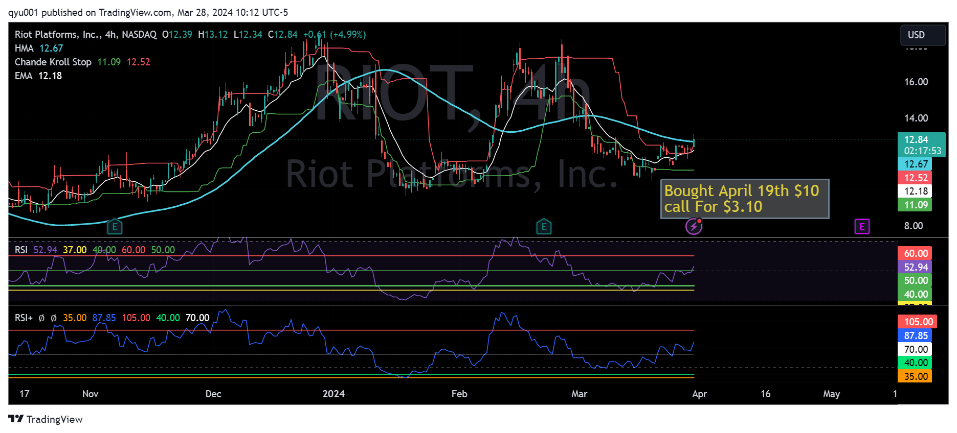Image resolution: width=957 pixels, height=433 pixels.
Task: Click the close value C12.84 in header
Action: click(x=282, y=34)
